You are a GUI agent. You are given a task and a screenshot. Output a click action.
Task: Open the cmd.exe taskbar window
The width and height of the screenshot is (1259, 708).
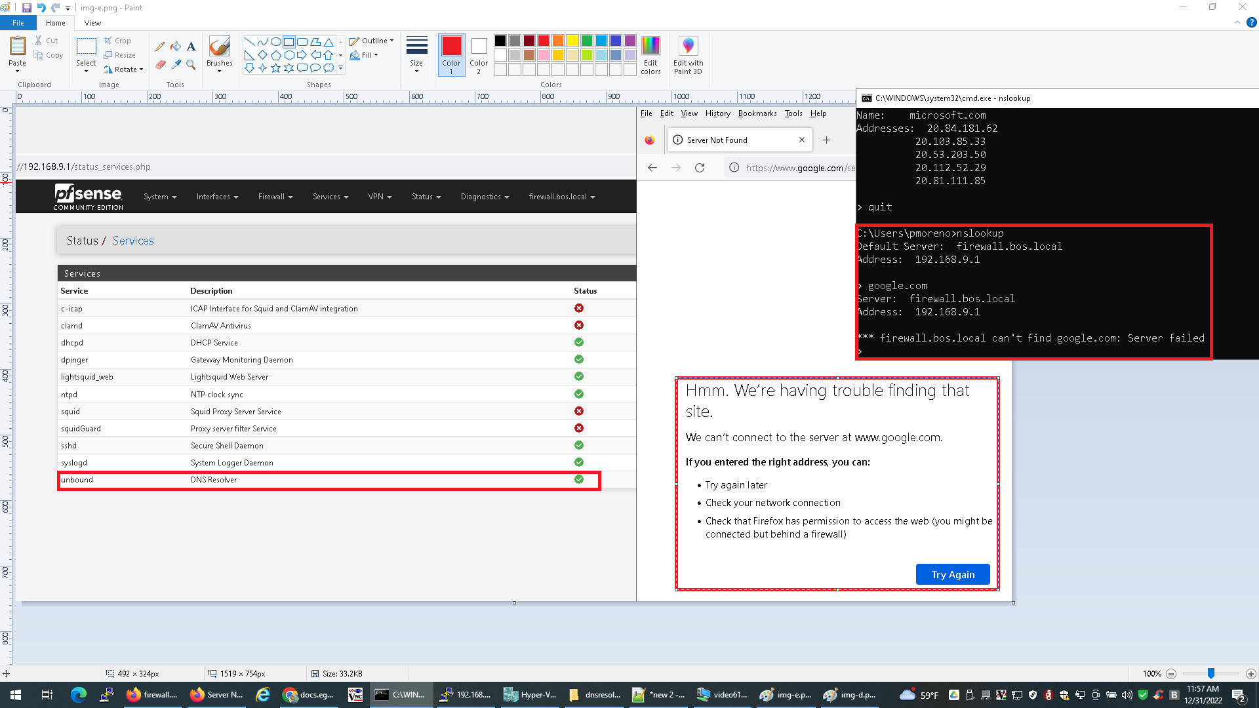click(400, 695)
